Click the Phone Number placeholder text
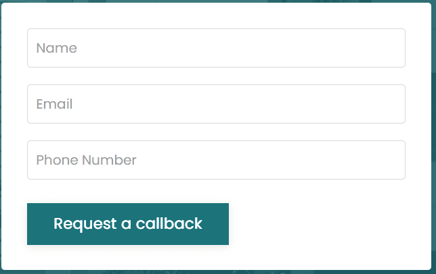 (86, 161)
